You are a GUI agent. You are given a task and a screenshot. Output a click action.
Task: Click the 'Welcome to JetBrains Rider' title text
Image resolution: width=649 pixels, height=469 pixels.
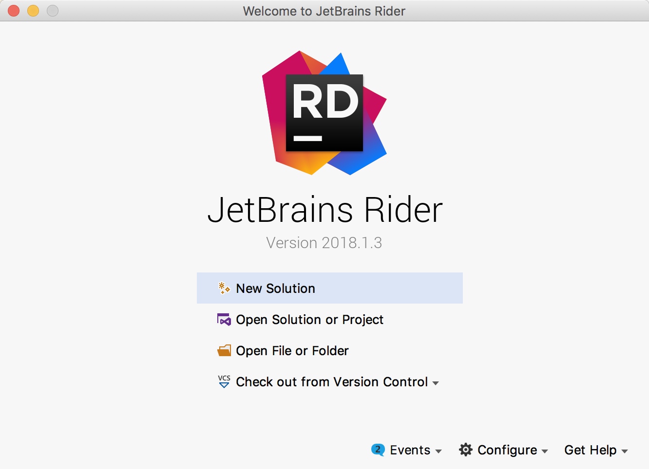(x=324, y=11)
